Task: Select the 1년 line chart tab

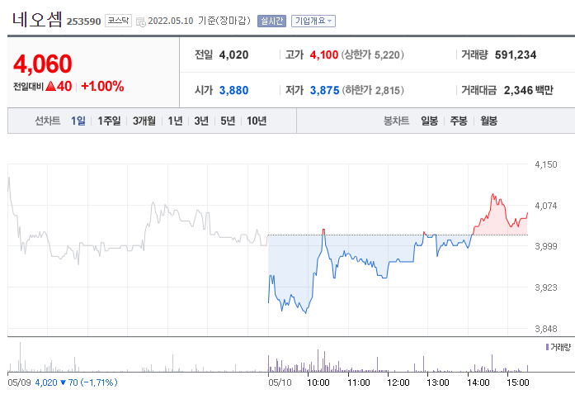Action: click(175, 121)
